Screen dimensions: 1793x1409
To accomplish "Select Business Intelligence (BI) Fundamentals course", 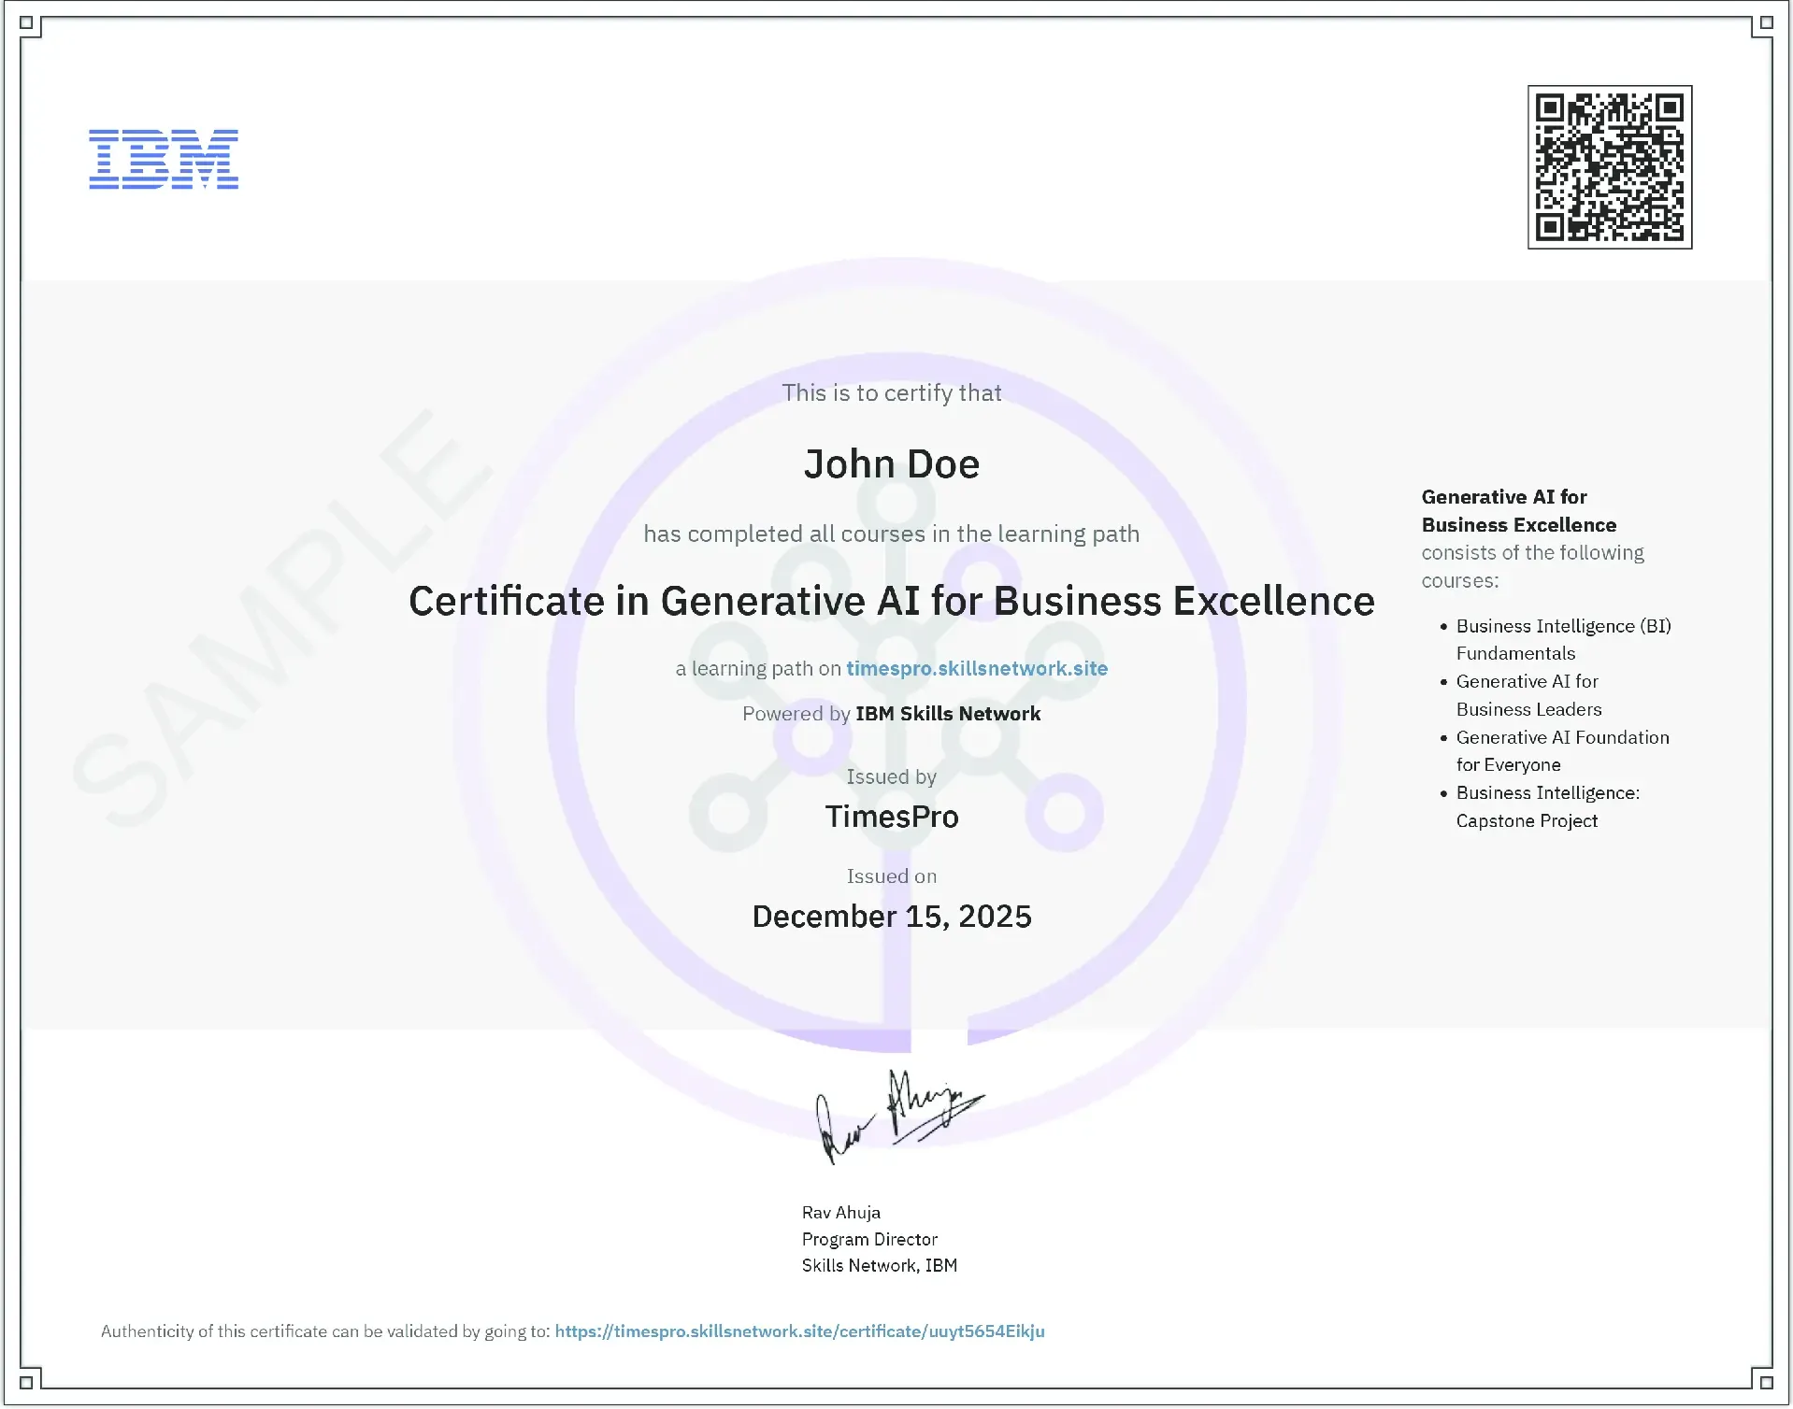I will pos(1562,640).
